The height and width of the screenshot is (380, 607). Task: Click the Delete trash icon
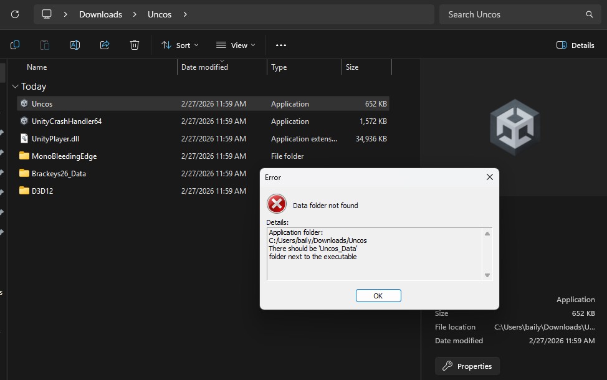(x=135, y=45)
